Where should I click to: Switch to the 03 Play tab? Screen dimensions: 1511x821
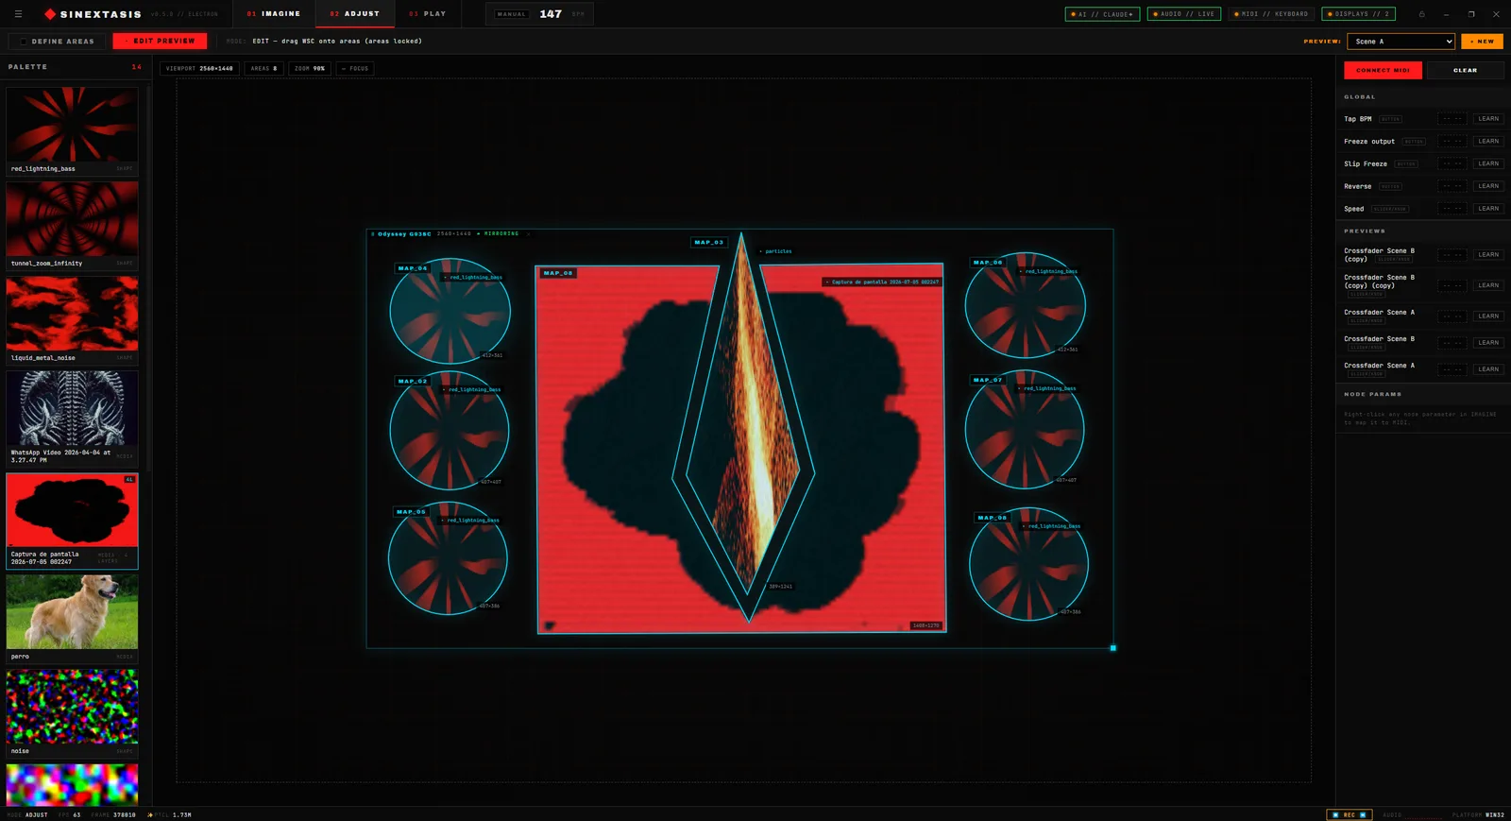pyautogui.click(x=428, y=14)
